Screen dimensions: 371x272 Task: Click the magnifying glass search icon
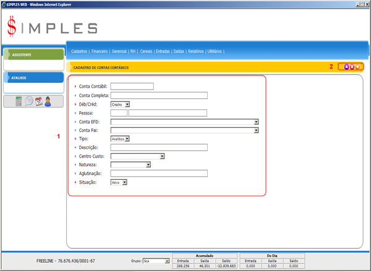coord(29,101)
